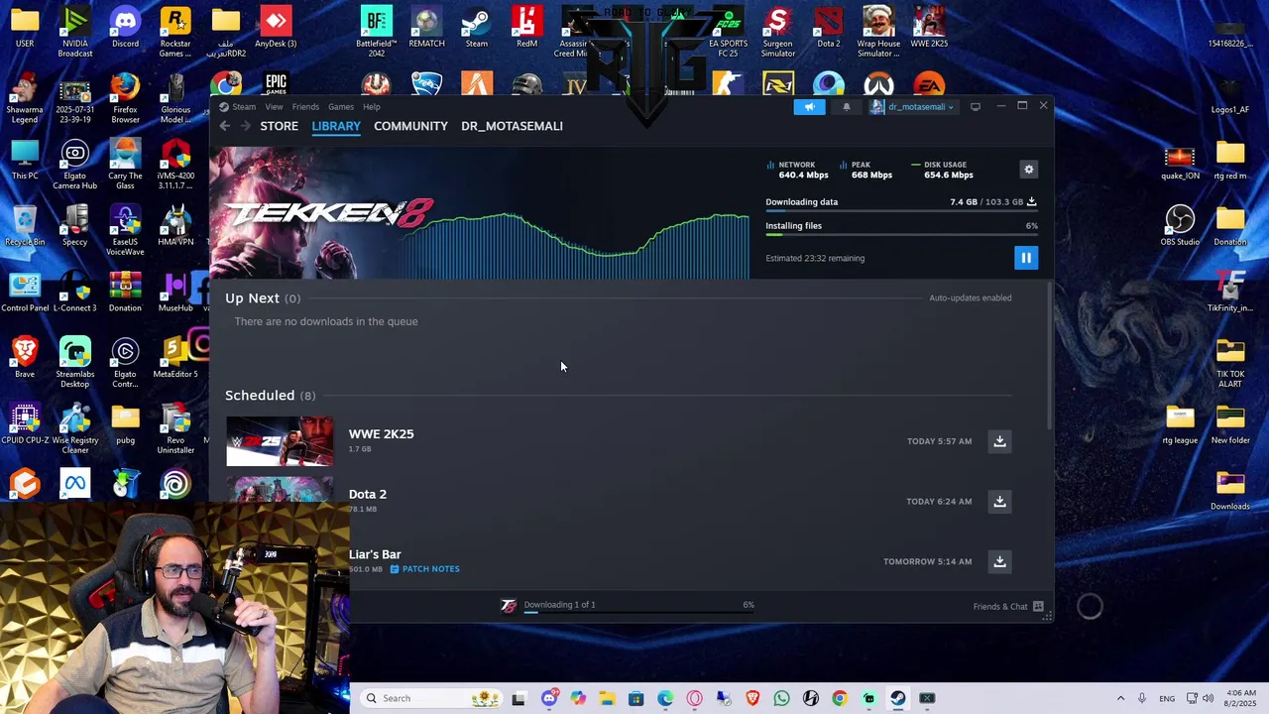Click the Installing files progress bar
1269x714 pixels.
coord(901,235)
